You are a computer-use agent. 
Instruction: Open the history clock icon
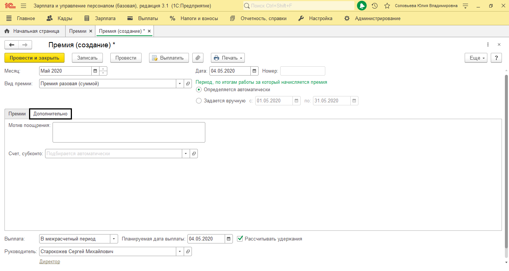[375, 6]
